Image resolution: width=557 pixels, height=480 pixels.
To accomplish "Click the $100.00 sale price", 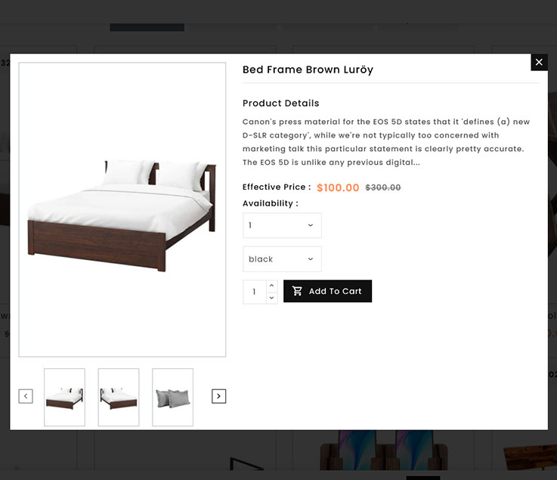I will pos(338,187).
